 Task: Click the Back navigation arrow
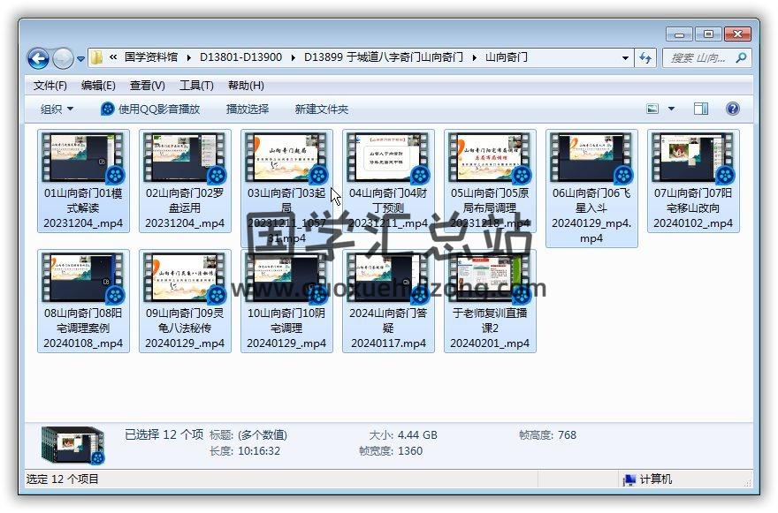coord(38,58)
